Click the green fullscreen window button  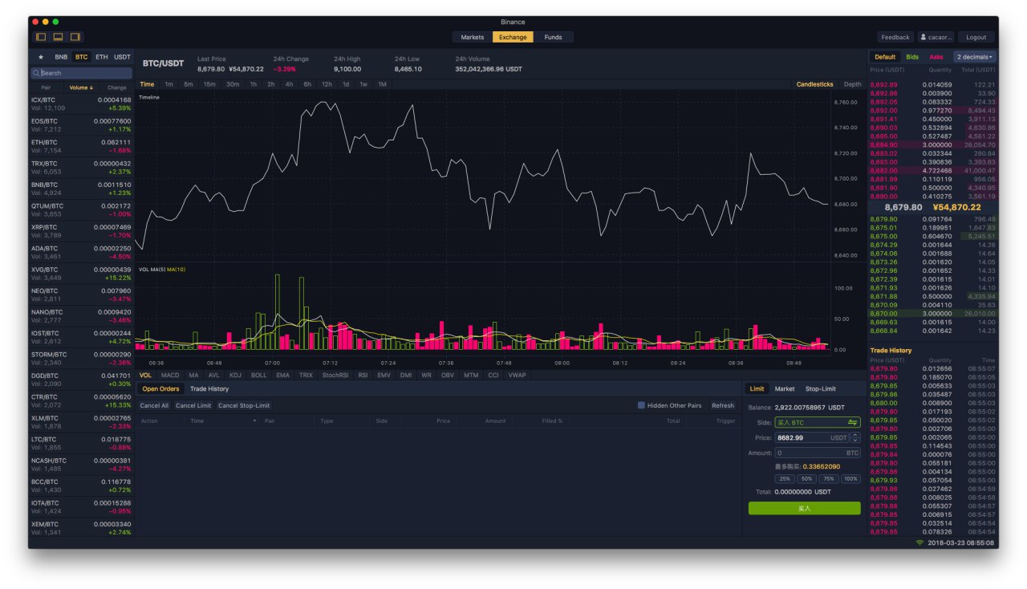click(x=55, y=22)
